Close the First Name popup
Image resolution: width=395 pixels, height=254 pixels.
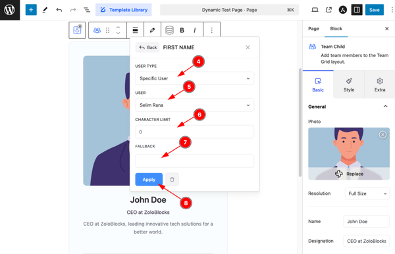pos(248,47)
